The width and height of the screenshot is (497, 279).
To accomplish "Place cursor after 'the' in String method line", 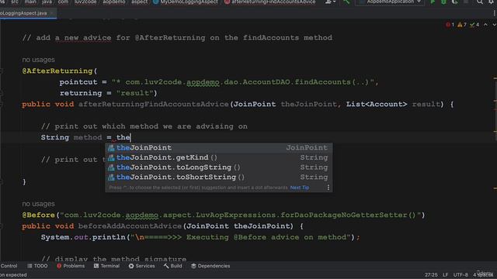I will pos(131,138).
